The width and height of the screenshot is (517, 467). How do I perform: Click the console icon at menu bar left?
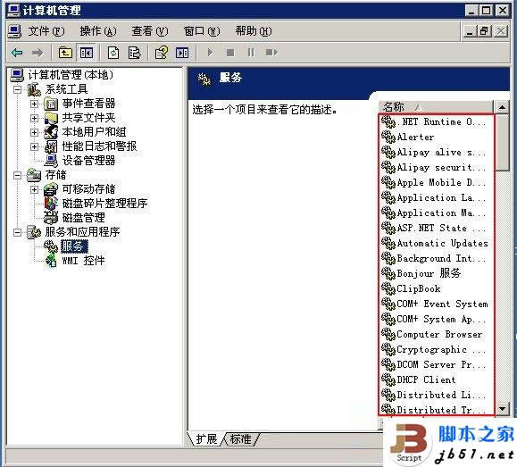pos(14,31)
